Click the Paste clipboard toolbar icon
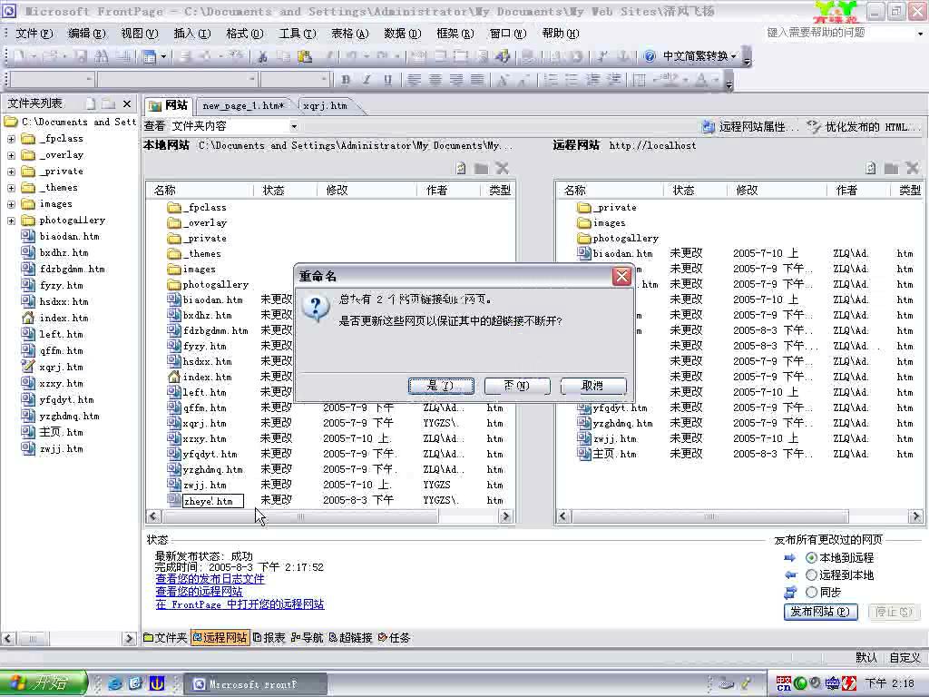The height and width of the screenshot is (697, 929). 305,56
